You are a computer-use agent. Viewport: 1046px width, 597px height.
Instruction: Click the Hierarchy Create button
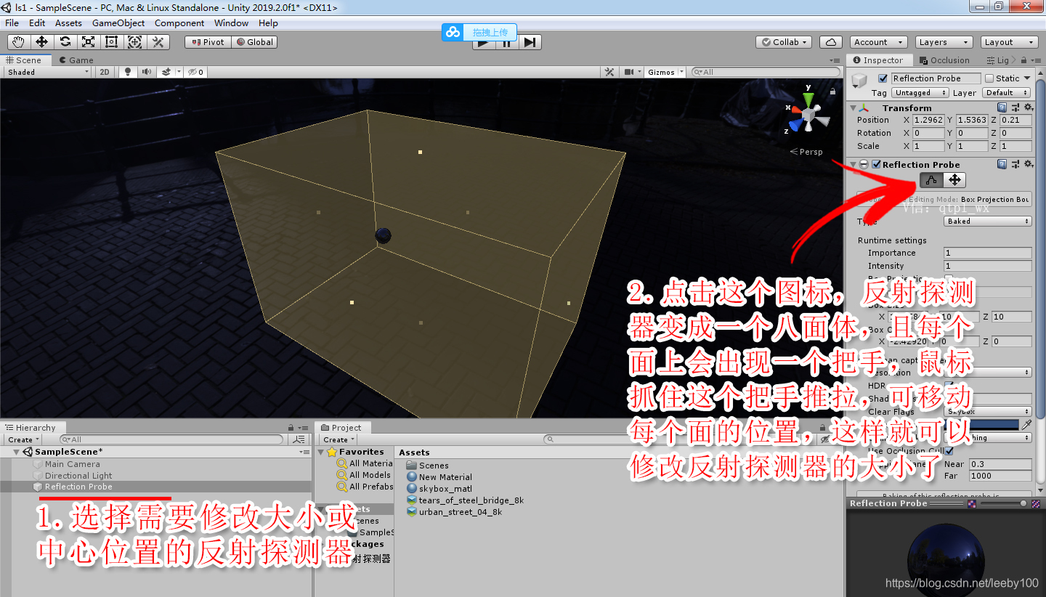[x=23, y=439]
